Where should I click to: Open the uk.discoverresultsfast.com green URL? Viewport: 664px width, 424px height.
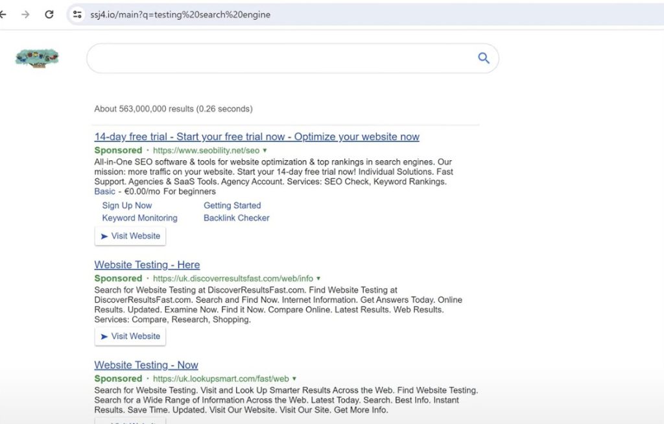(x=233, y=278)
